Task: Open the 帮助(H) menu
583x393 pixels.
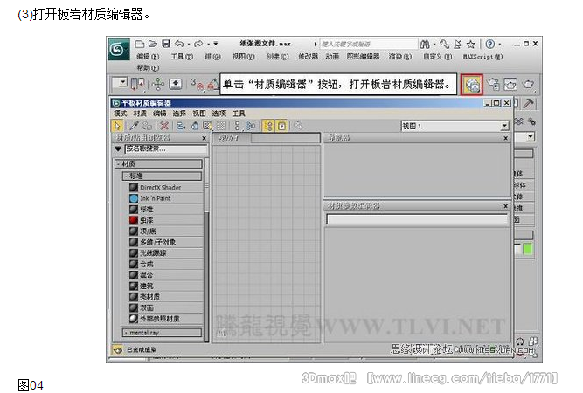Action: (x=148, y=68)
